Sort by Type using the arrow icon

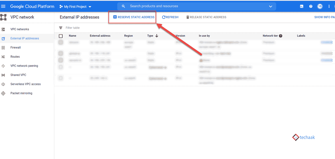pyautogui.click(x=157, y=36)
